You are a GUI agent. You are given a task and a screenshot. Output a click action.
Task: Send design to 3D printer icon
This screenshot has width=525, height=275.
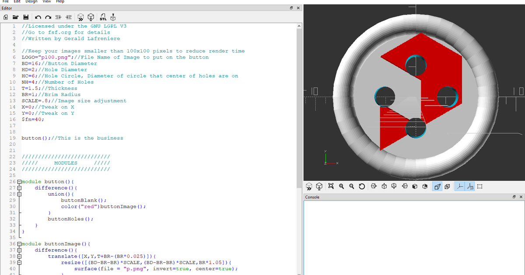tap(113, 17)
